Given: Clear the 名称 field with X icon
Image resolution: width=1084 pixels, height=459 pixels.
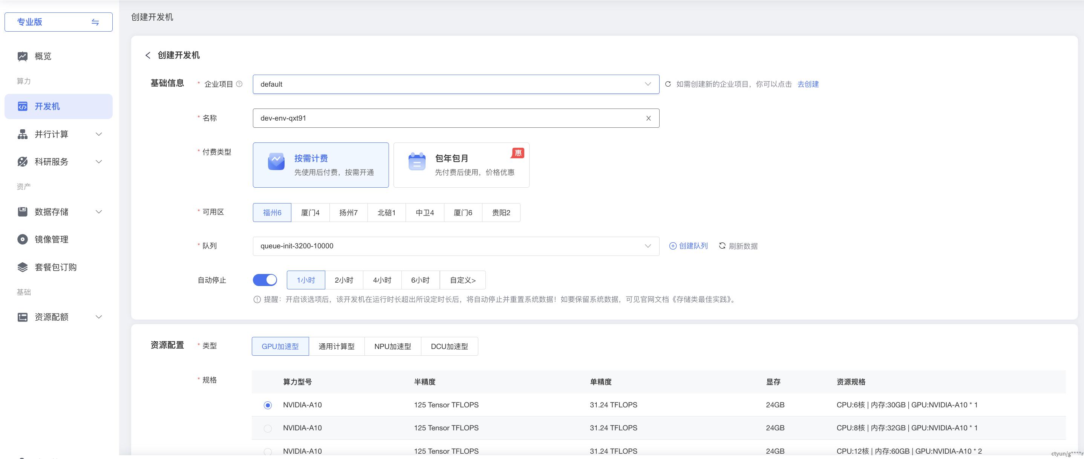Looking at the screenshot, I should pyautogui.click(x=648, y=118).
